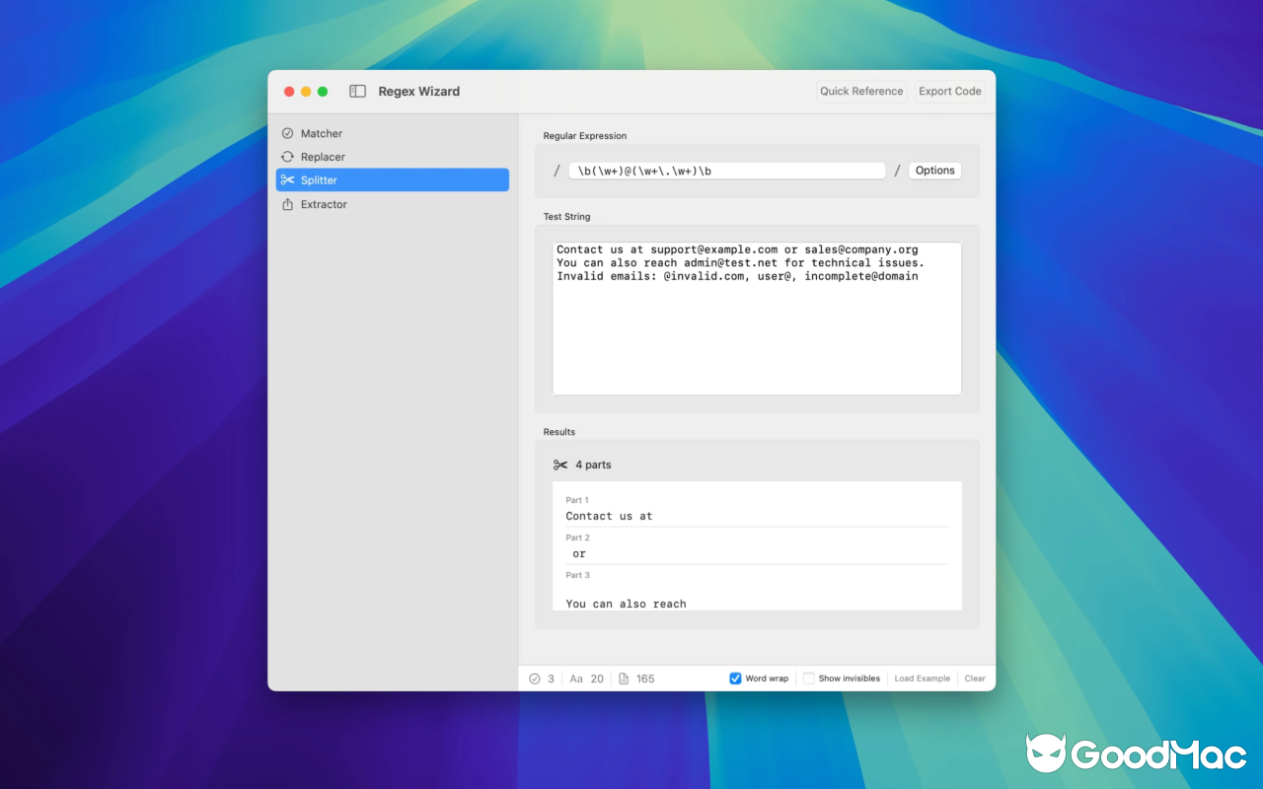Toggle the sidebar panel icon beside Regex Wizard
Image resolution: width=1263 pixels, height=789 pixels.
pyautogui.click(x=356, y=90)
